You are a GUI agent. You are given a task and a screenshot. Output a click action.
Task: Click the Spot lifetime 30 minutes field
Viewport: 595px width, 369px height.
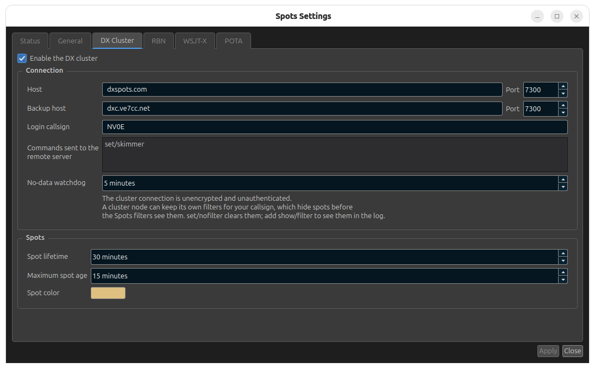[324, 257]
